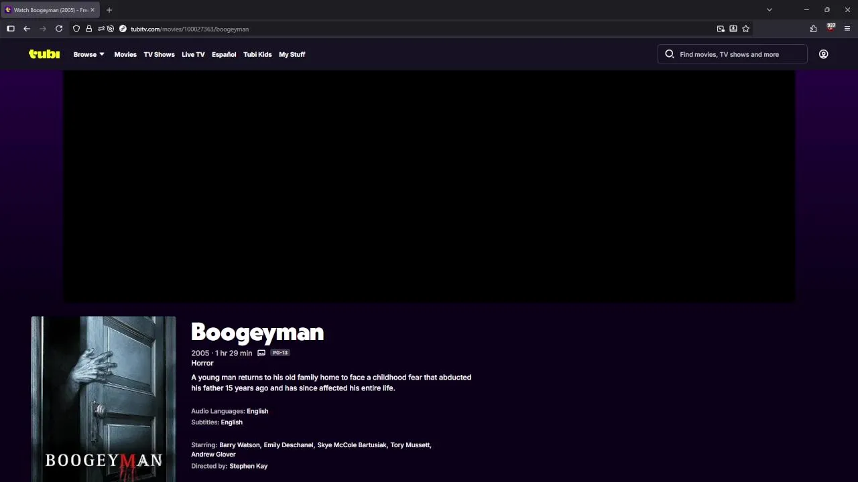Open the TV Shows menu item
The width and height of the screenshot is (858, 482).
point(159,54)
